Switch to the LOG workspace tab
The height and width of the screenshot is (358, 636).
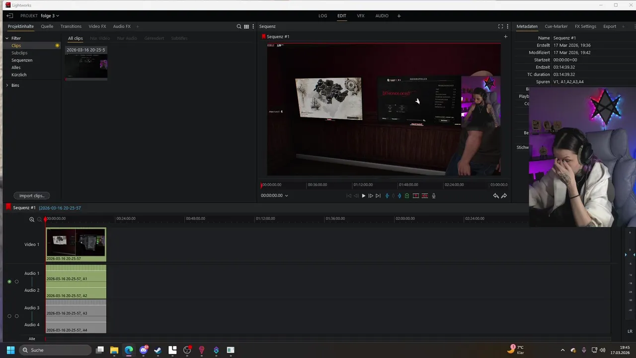323,16
